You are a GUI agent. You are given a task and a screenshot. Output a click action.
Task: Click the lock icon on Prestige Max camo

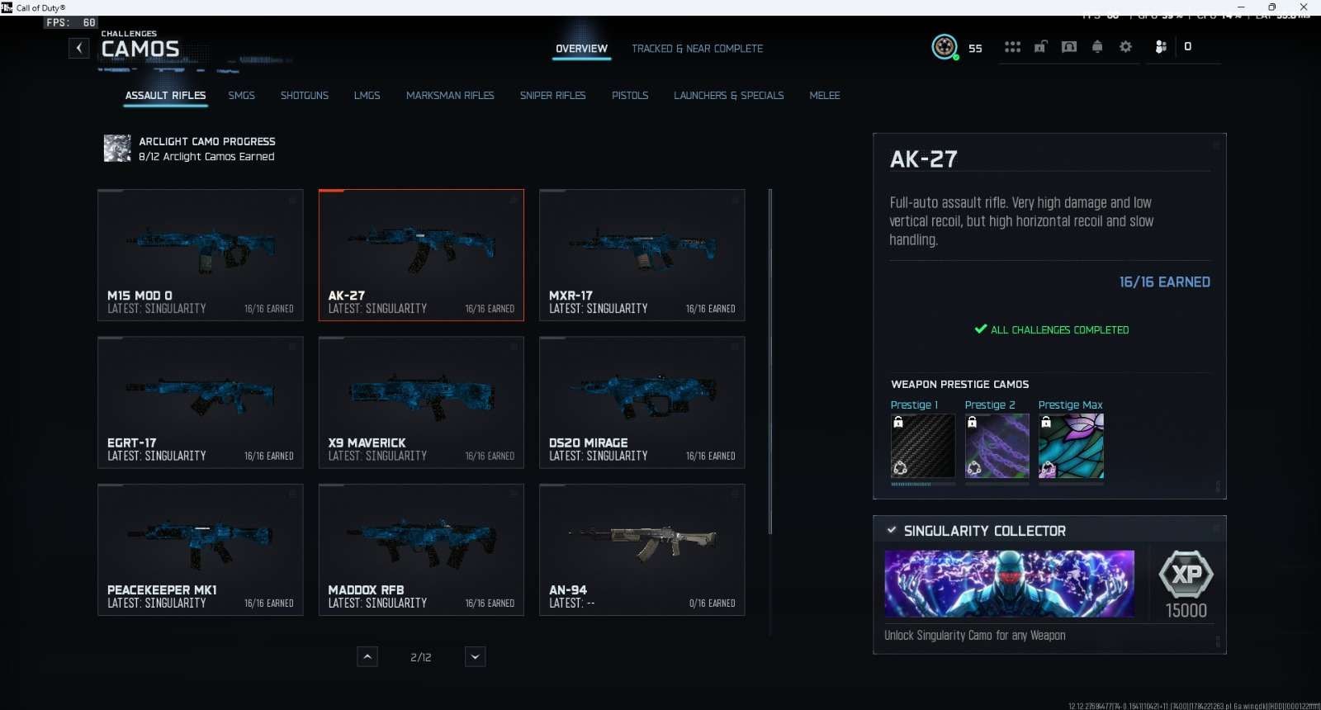pos(1046,422)
